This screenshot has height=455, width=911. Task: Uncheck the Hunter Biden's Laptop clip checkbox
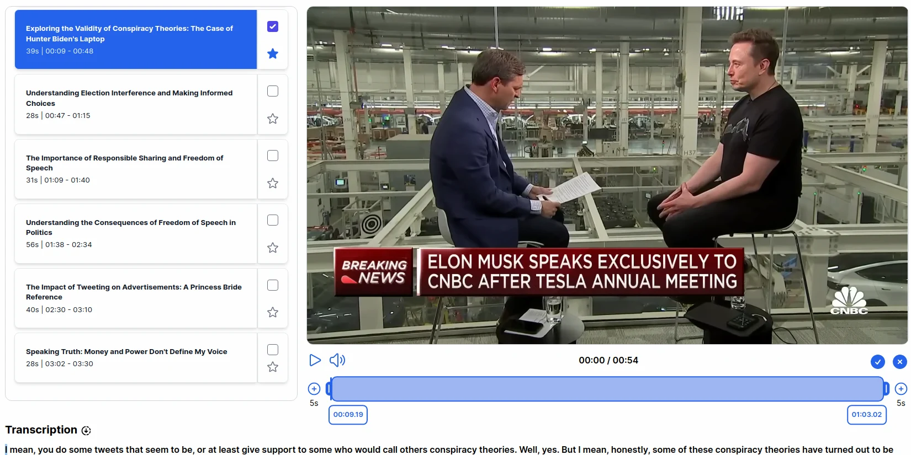[x=273, y=26]
